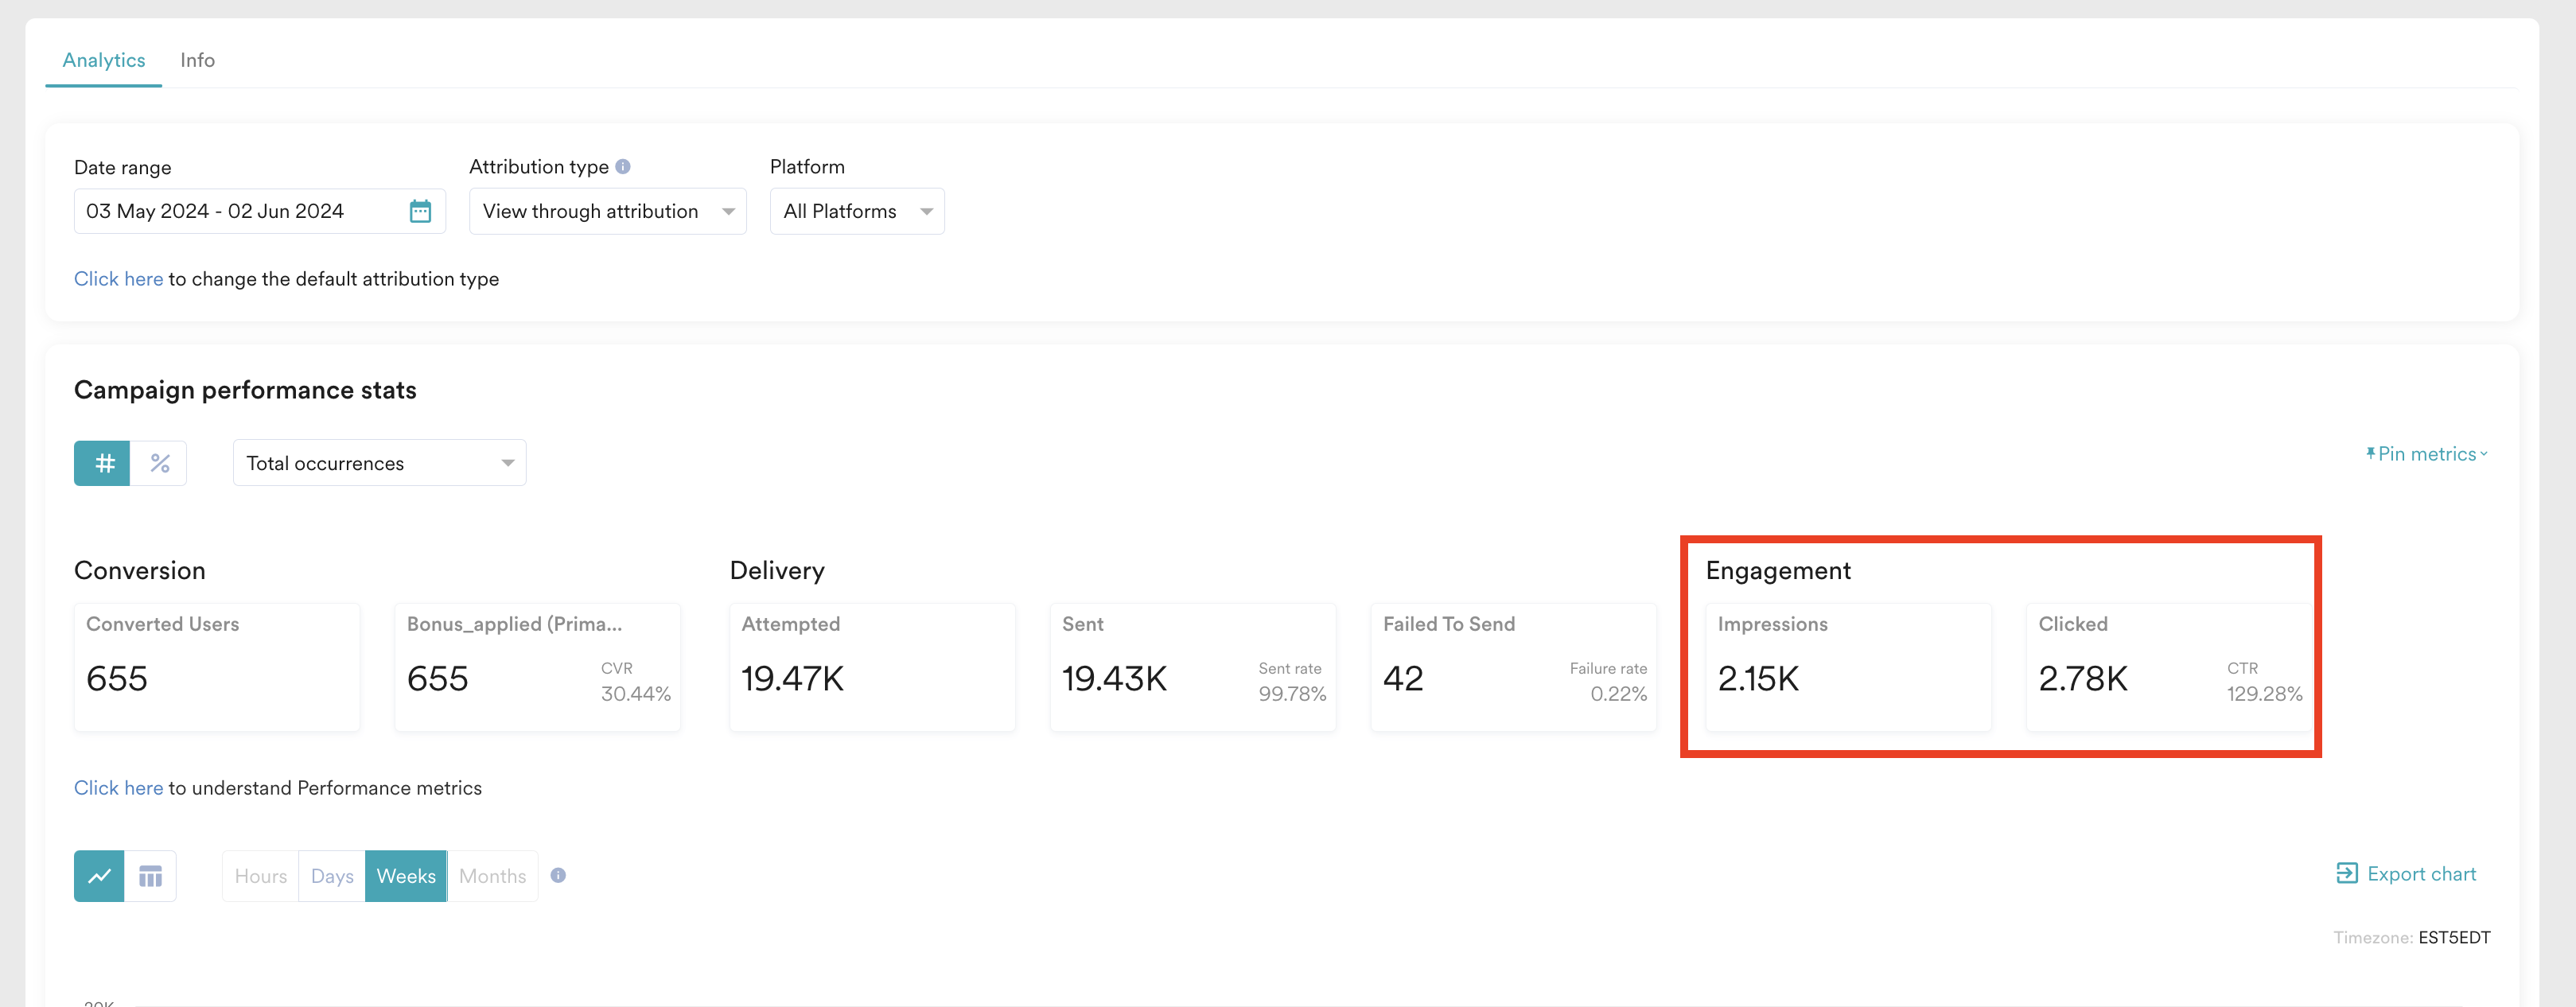The image size is (2576, 1007).
Task: Open the date range calendar icon
Action: tap(420, 211)
